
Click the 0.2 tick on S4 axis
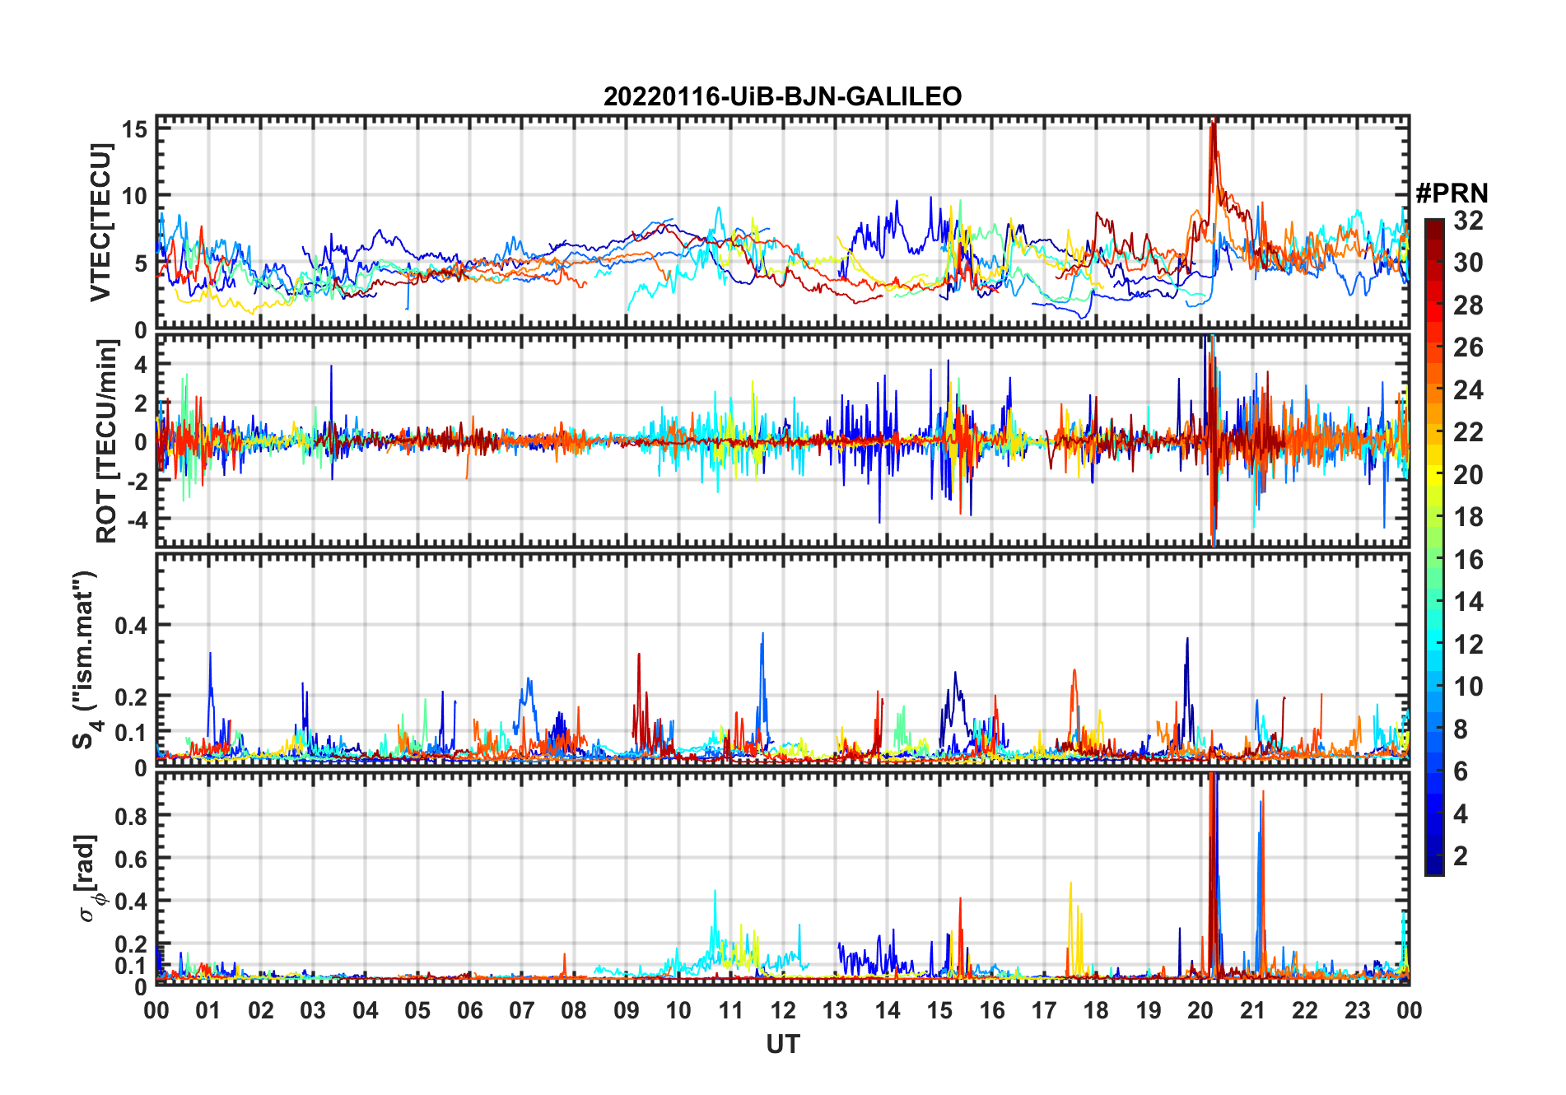point(132,697)
